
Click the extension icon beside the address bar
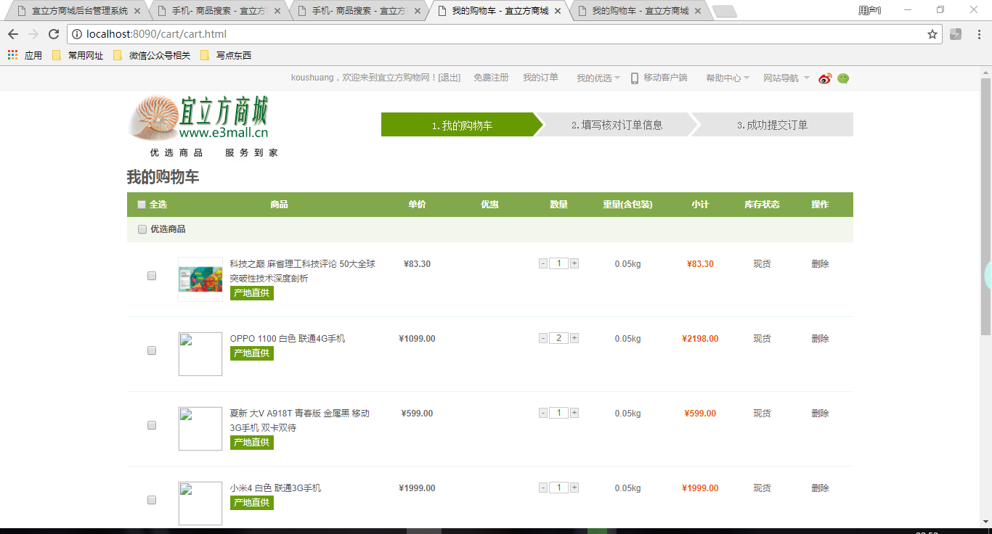pyautogui.click(x=956, y=34)
